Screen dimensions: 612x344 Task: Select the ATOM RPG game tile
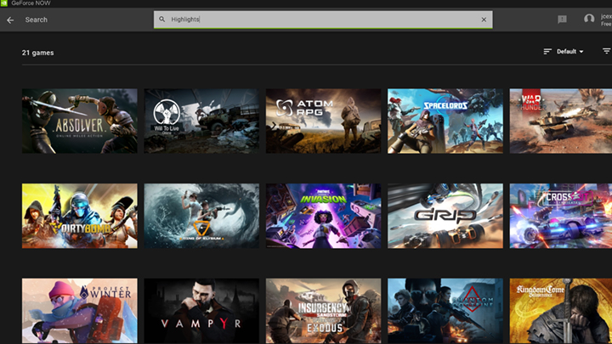[323, 121]
